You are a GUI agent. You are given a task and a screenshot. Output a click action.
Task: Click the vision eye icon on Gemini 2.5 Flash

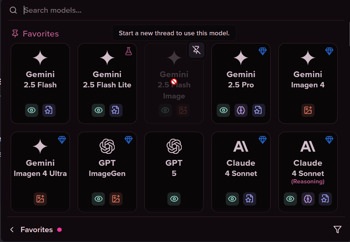32,110
